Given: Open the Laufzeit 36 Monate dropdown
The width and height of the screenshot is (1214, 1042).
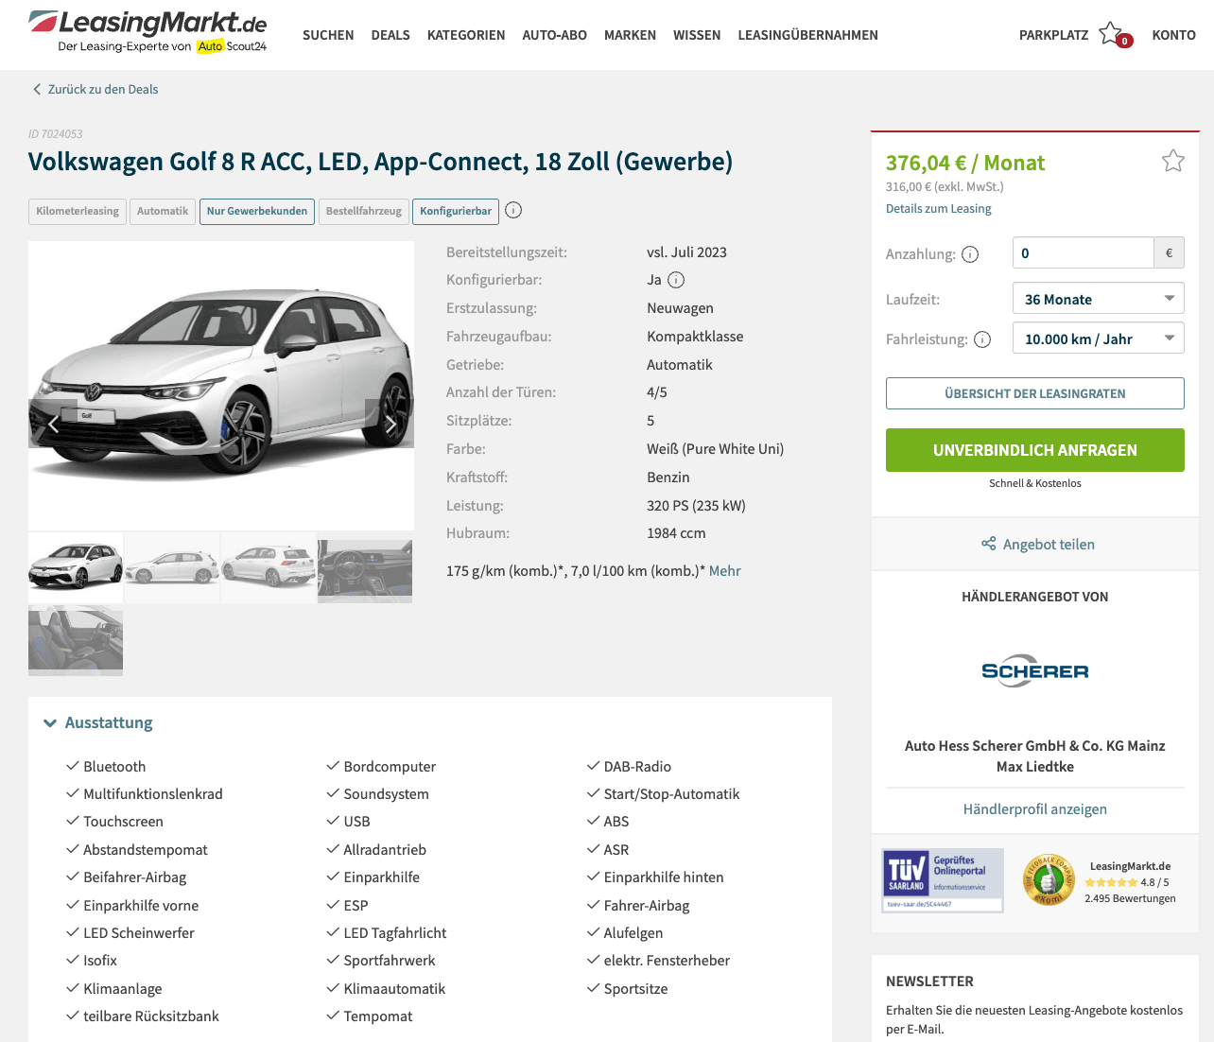Looking at the screenshot, I should tap(1098, 299).
